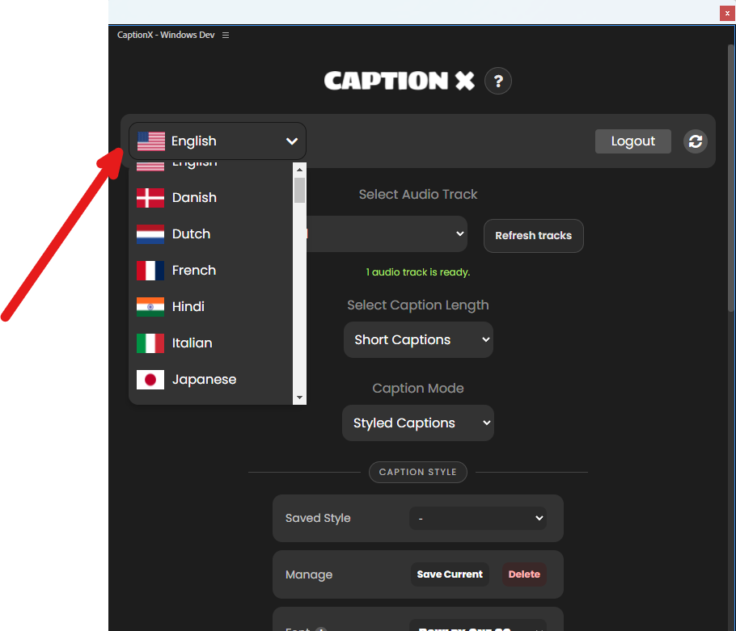736x631 pixels.
Task: Click the CAPTION STYLE section label
Action: tap(417, 472)
